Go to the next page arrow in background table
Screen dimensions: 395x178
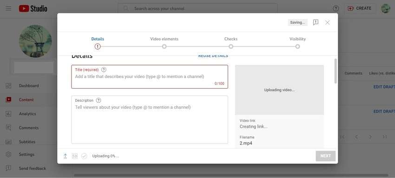click(370, 137)
